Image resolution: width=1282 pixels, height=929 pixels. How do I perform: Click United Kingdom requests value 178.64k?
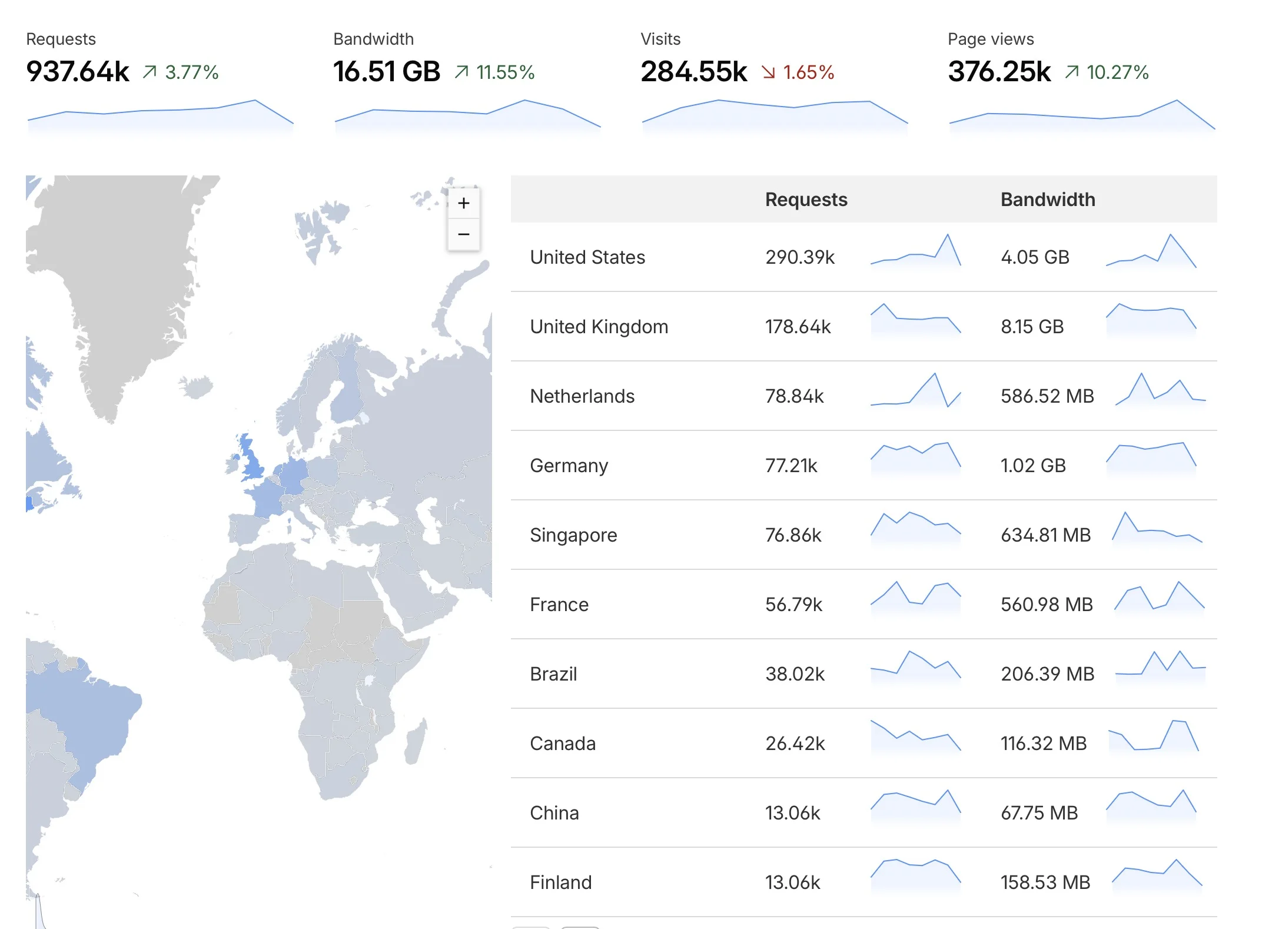coord(798,327)
